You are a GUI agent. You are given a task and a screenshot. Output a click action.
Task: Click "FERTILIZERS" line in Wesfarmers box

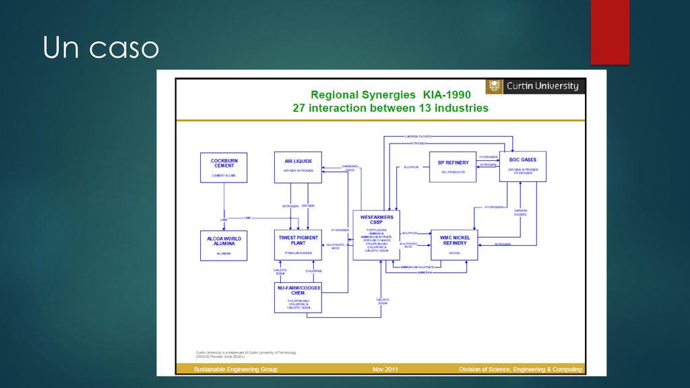click(x=376, y=230)
